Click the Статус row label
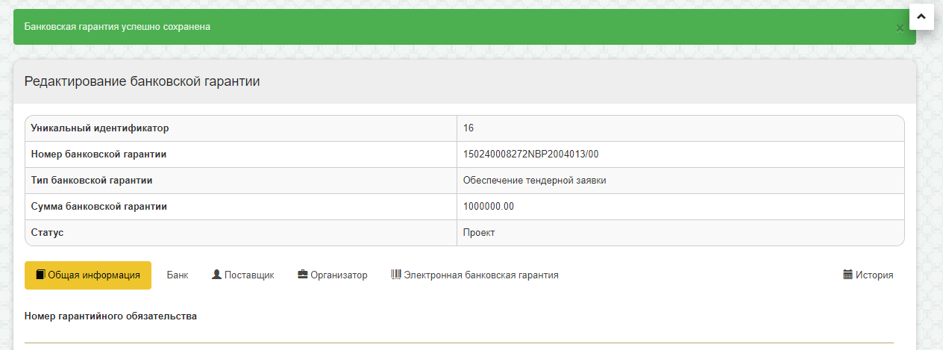Image resolution: width=943 pixels, height=350 pixels. click(x=48, y=233)
